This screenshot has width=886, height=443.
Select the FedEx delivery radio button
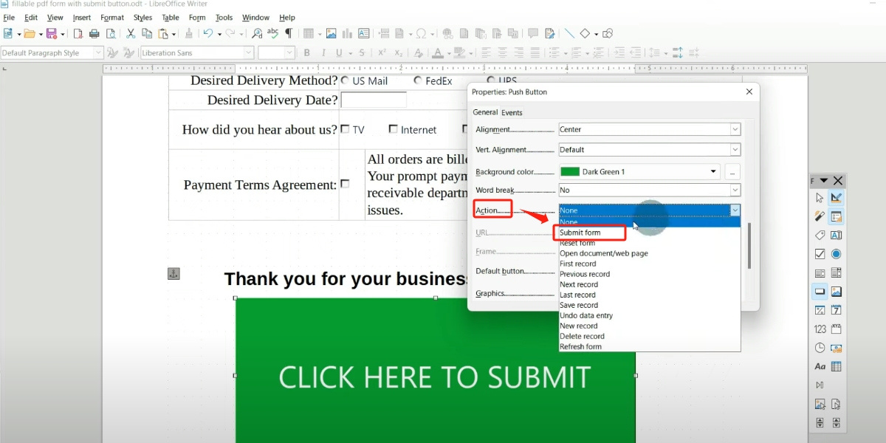[x=418, y=80]
